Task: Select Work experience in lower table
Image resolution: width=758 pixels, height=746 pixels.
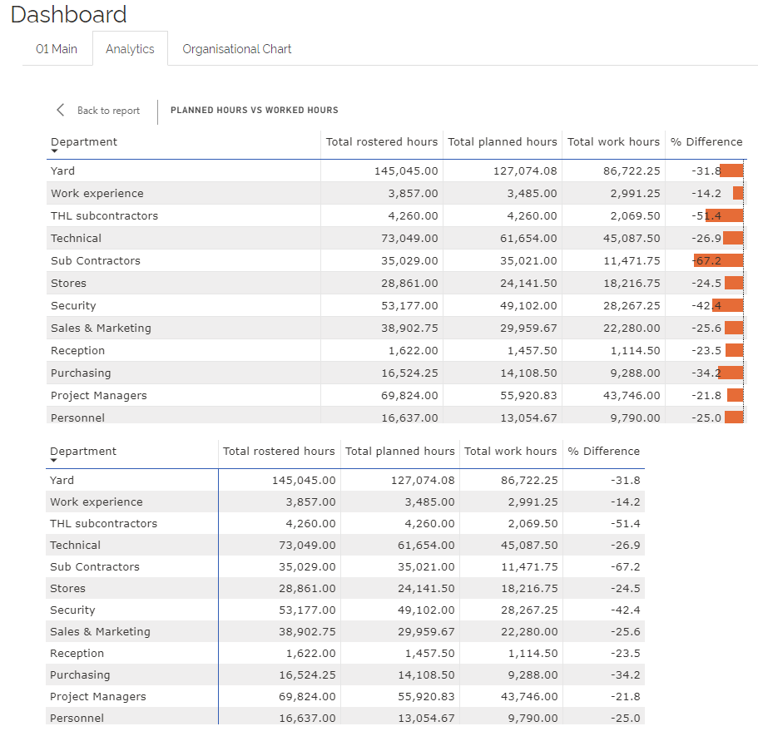Action: click(97, 502)
